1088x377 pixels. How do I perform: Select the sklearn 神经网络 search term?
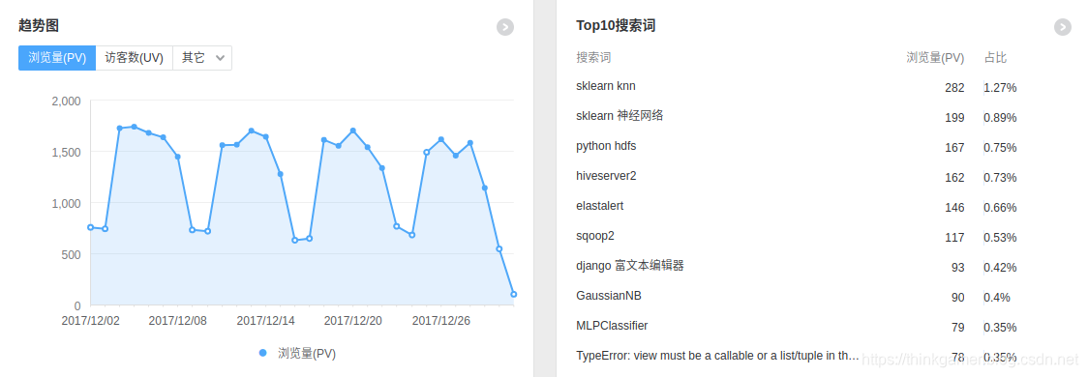coord(620,116)
